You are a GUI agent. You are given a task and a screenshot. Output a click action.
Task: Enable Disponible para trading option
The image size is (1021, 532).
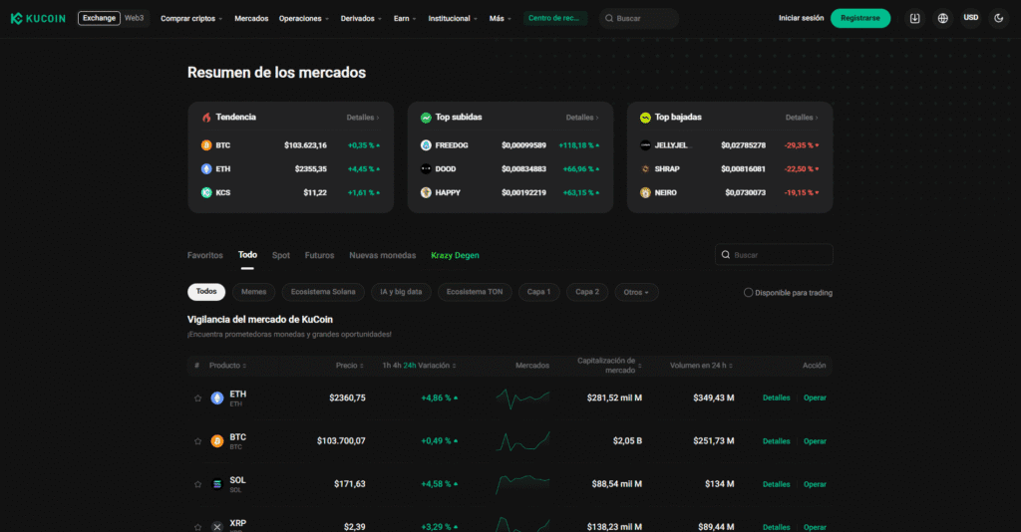749,293
